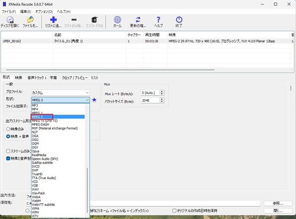This screenshot has height=219, width=296.
Task: Open ヘルプ question mark toolbar icon
Action: pyautogui.click(x=158, y=19)
